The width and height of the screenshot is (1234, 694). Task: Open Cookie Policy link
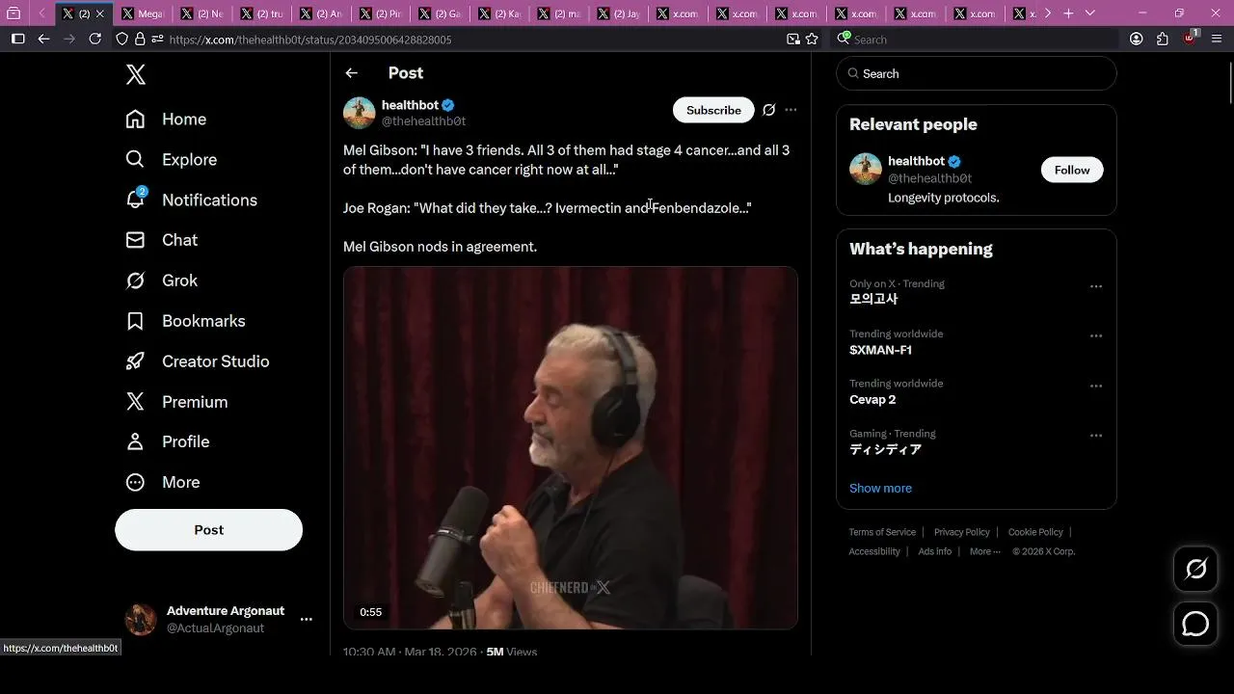click(x=1035, y=532)
